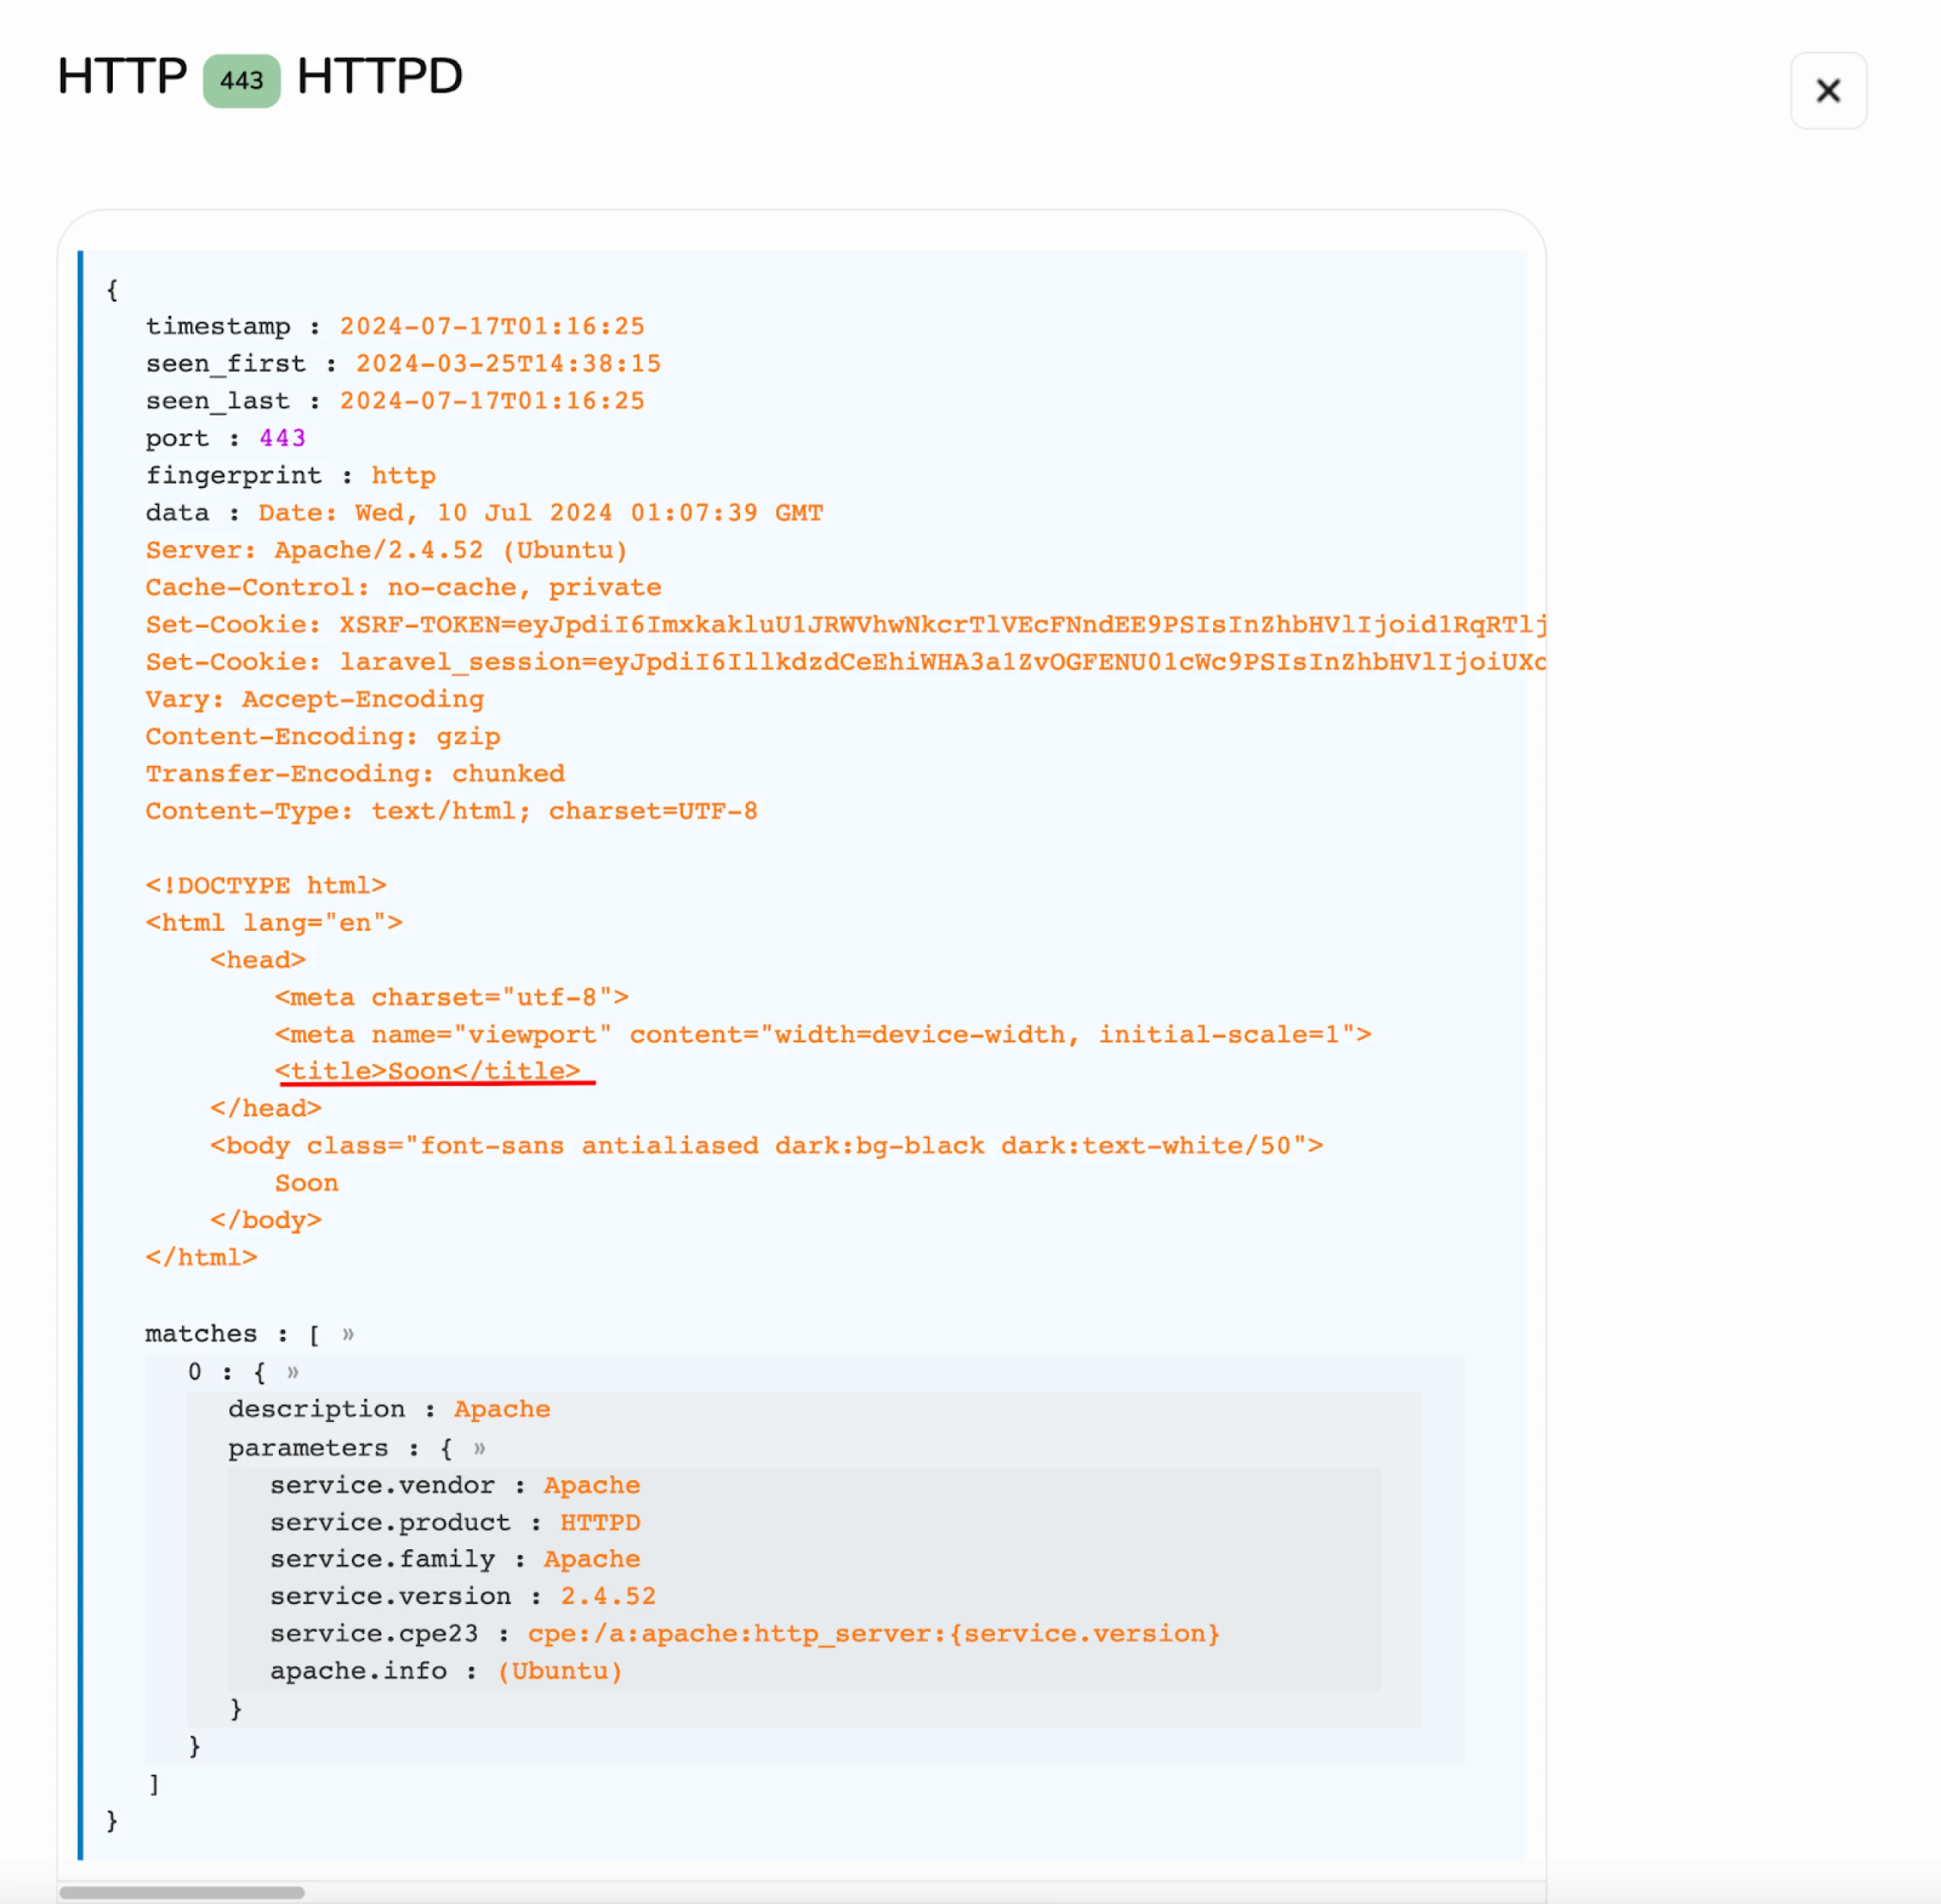Click the underlined title Soon tag

427,1071
